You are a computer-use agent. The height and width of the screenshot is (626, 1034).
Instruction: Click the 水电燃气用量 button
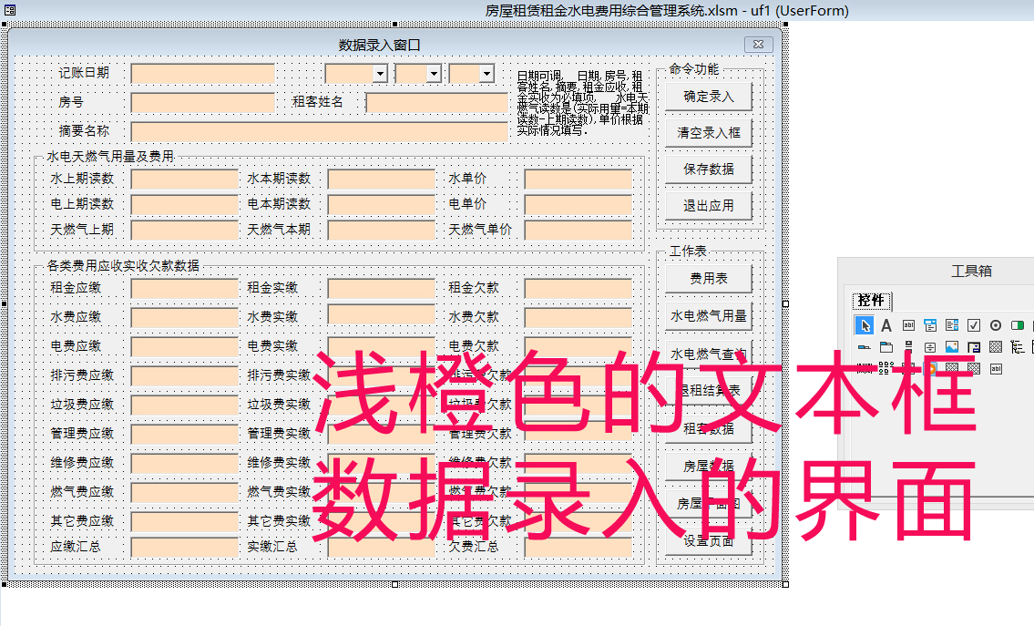click(709, 316)
